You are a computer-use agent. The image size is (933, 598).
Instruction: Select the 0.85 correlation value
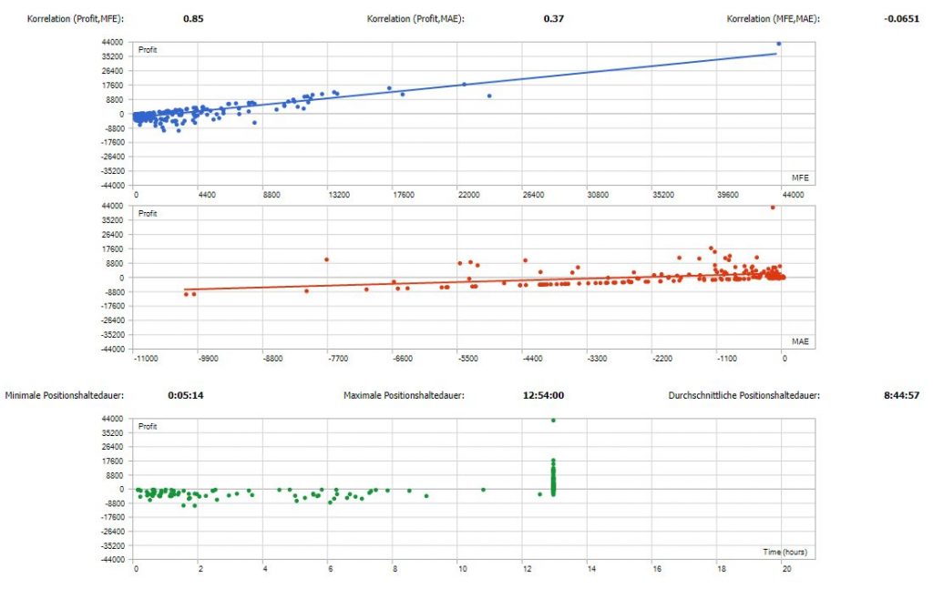click(192, 16)
